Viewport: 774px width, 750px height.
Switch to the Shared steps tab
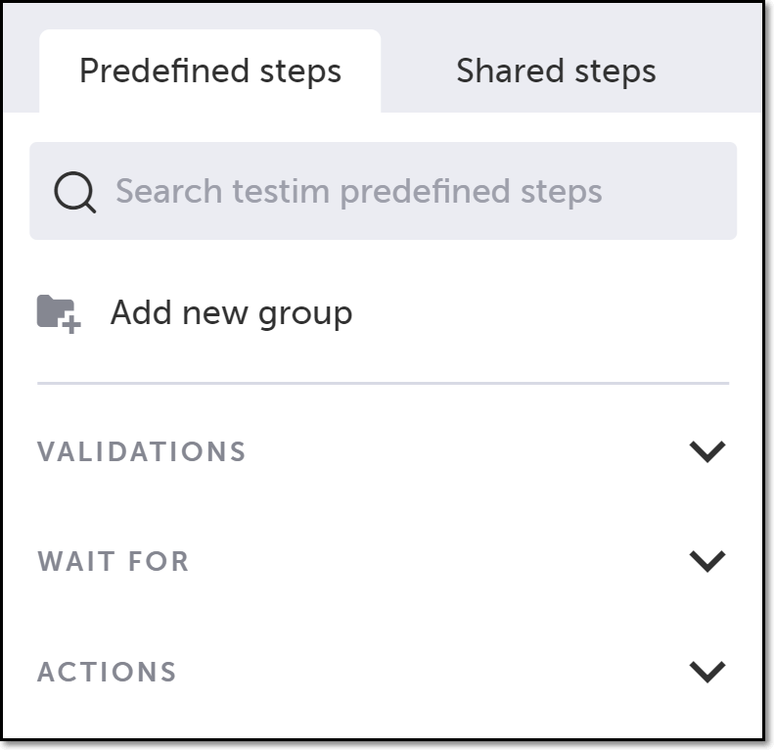(556, 71)
